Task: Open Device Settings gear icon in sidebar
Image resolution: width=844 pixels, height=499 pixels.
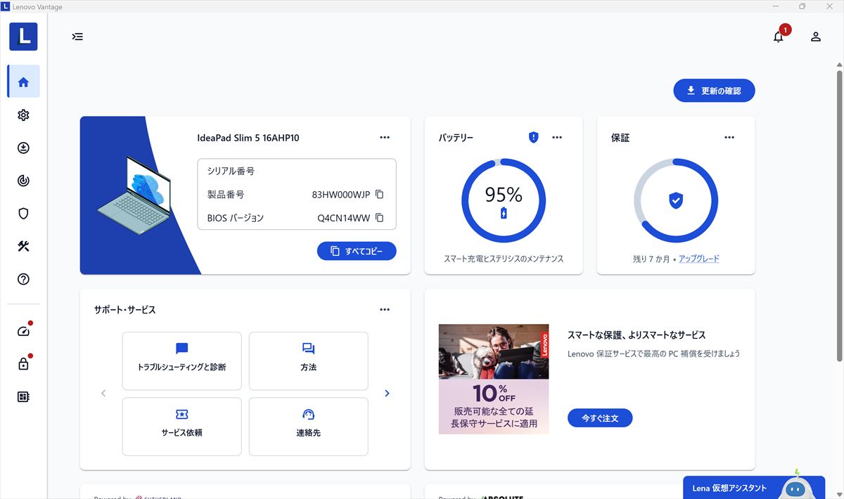Action: click(x=23, y=115)
